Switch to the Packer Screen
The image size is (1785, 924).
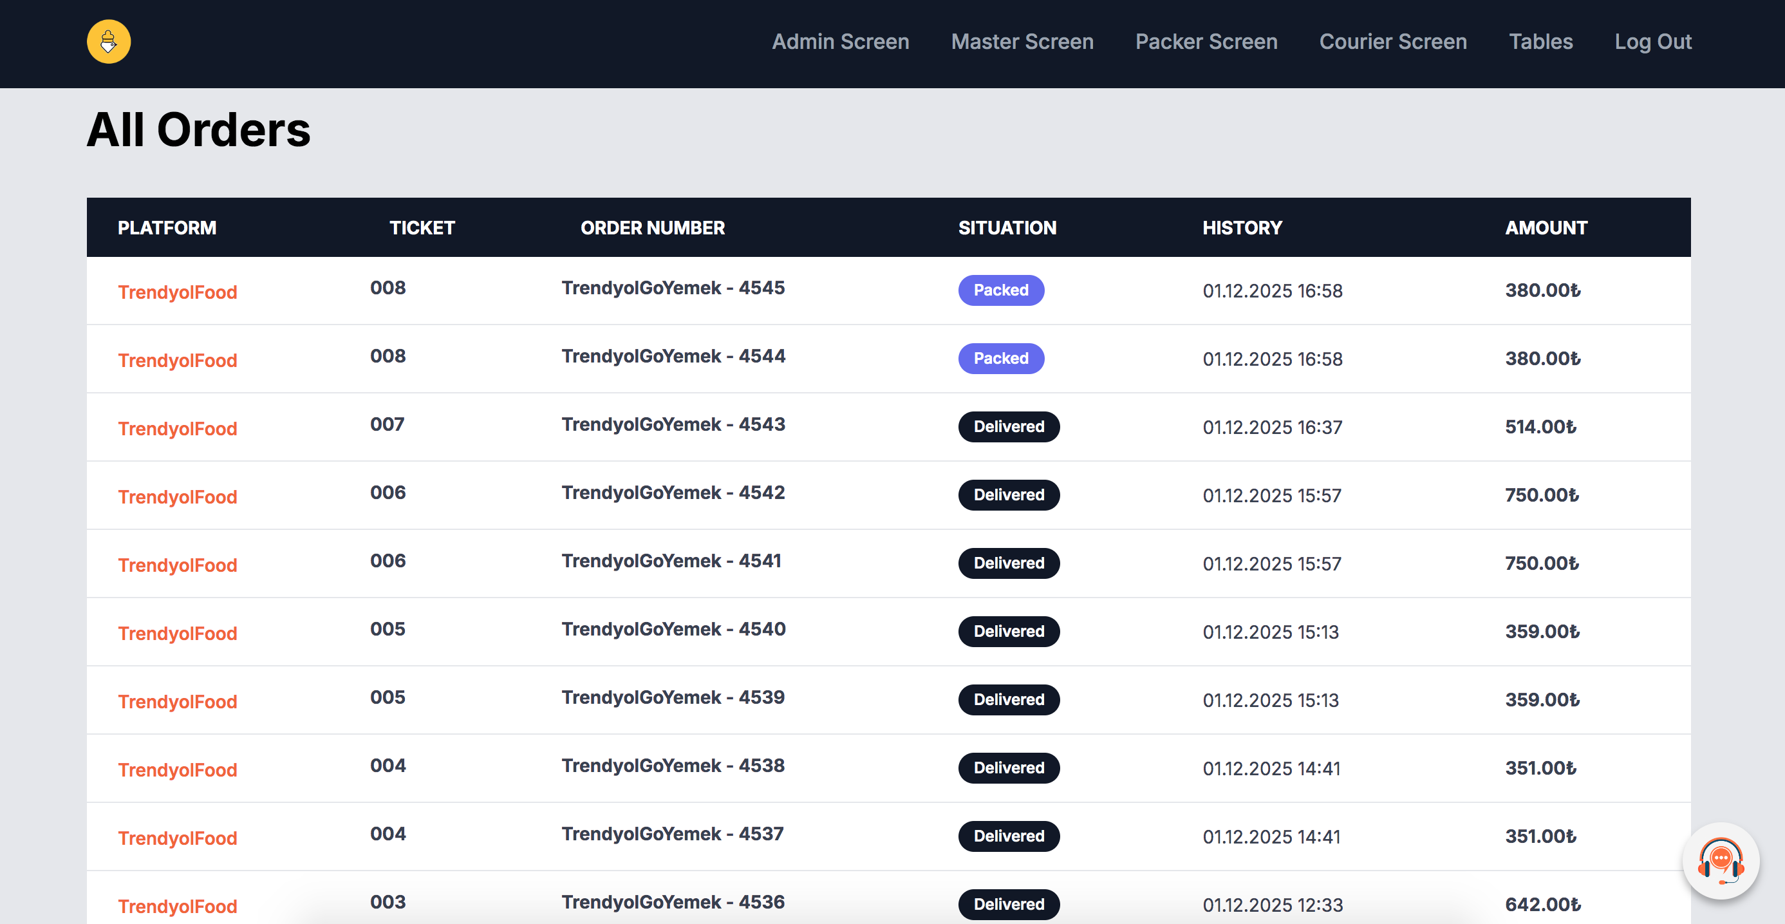tap(1206, 42)
